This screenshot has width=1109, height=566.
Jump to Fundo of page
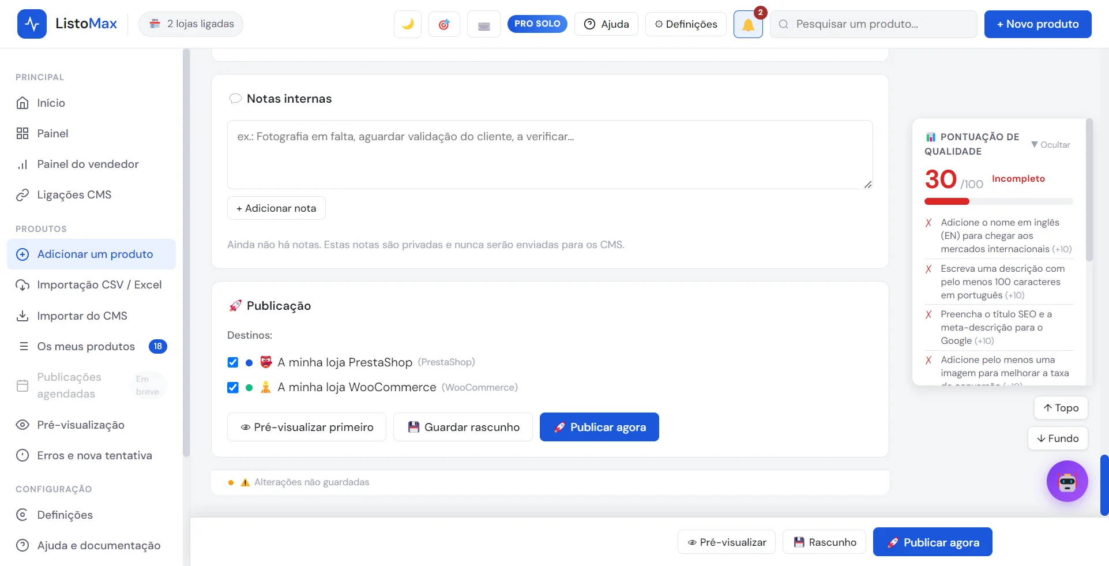pyautogui.click(x=1058, y=438)
